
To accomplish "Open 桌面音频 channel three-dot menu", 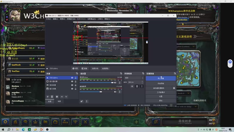I will point(120,92).
